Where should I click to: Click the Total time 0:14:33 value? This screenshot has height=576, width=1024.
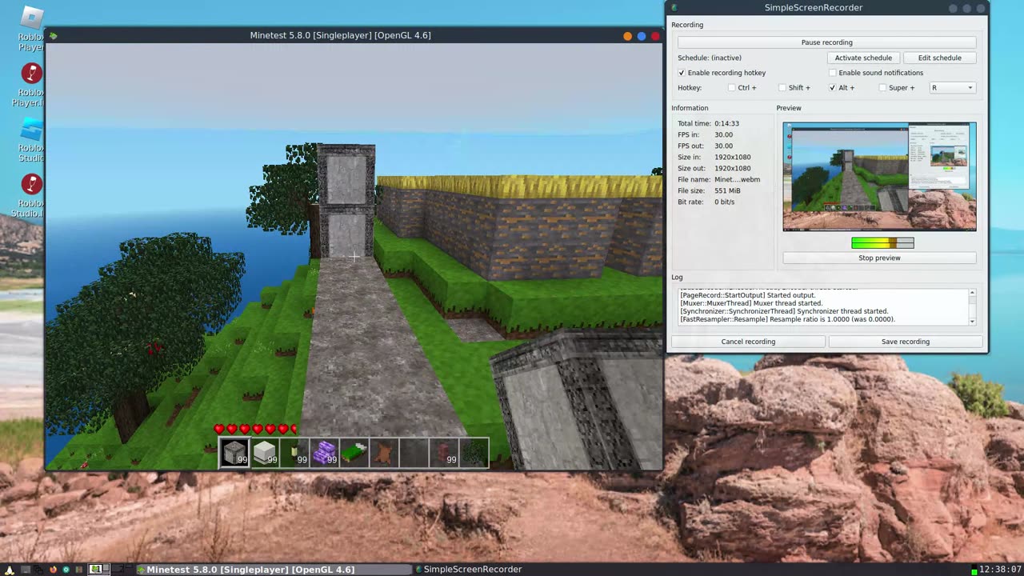726,124
